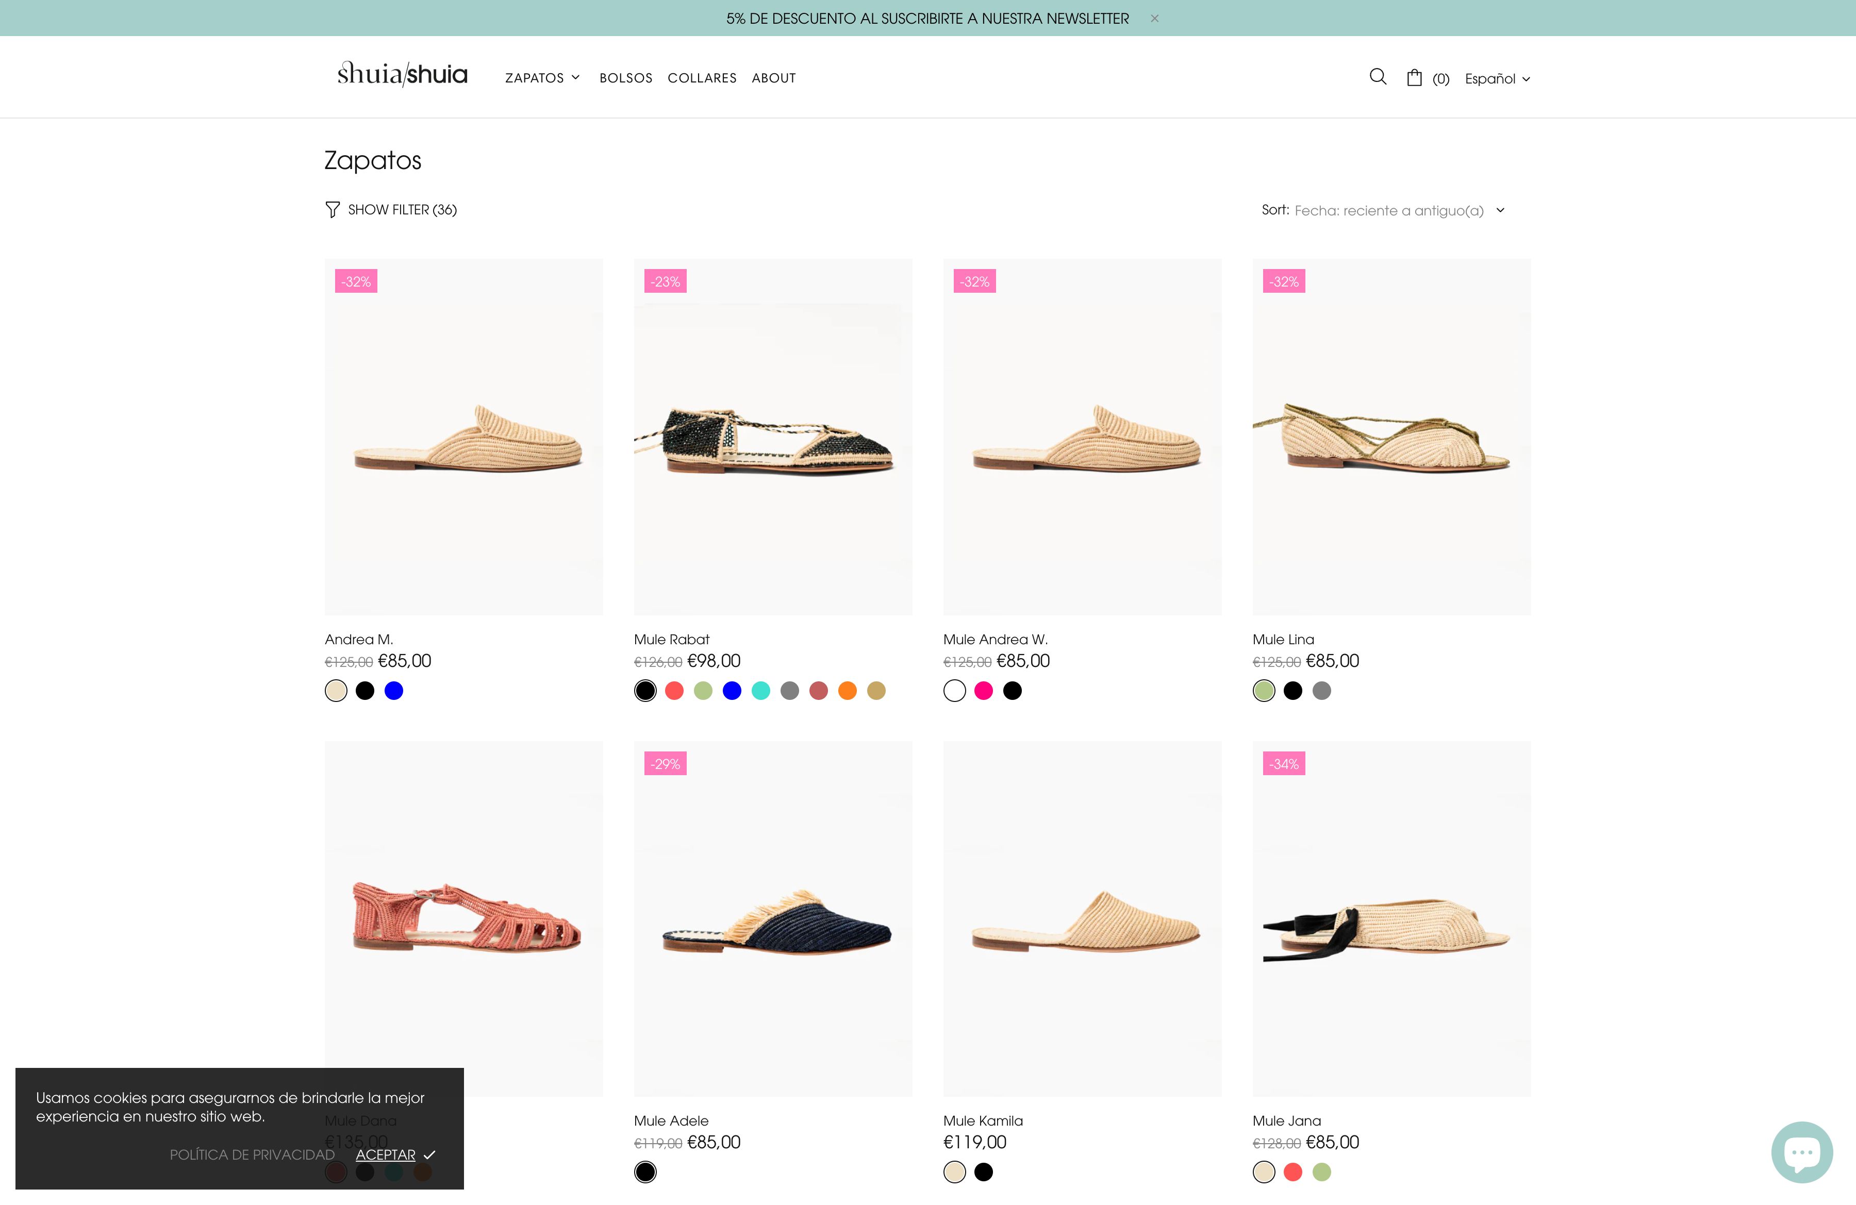
Task: Open the Mule Kamila product photo
Action: click(1082, 917)
